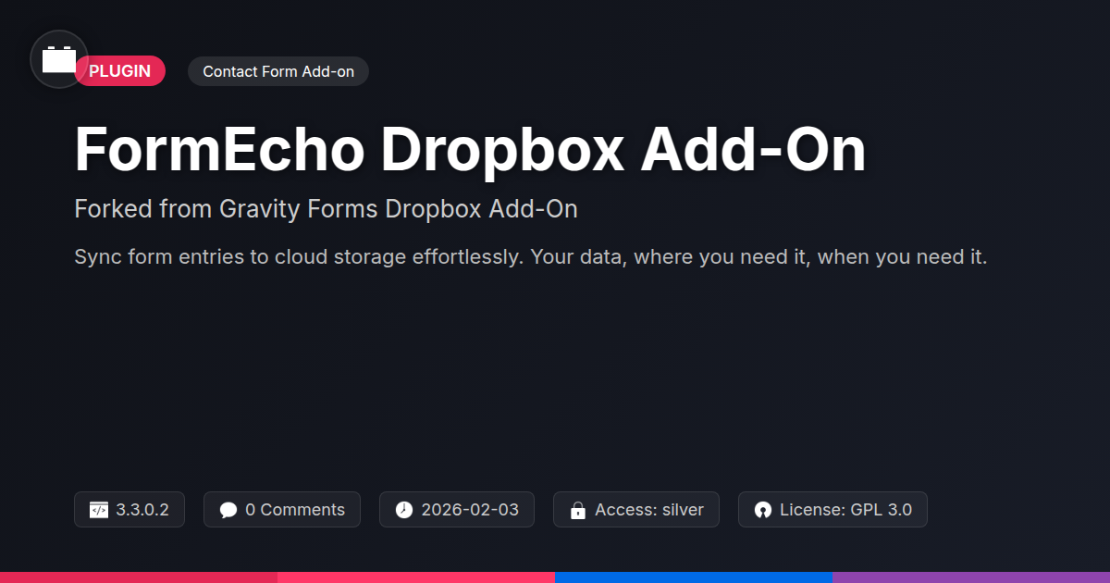Viewport: 1110px width, 583px height.
Task: Open the 0 Comments label
Action: (295, 510)
